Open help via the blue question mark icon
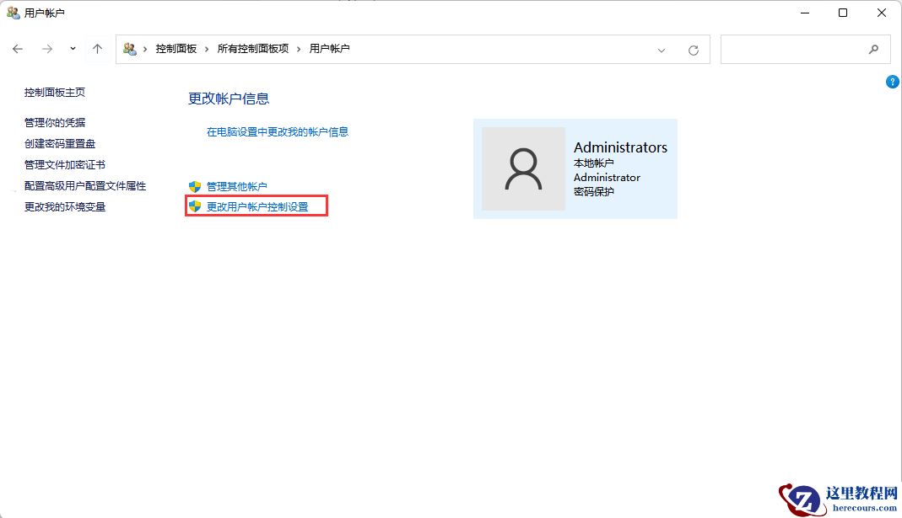 (892, 82)
